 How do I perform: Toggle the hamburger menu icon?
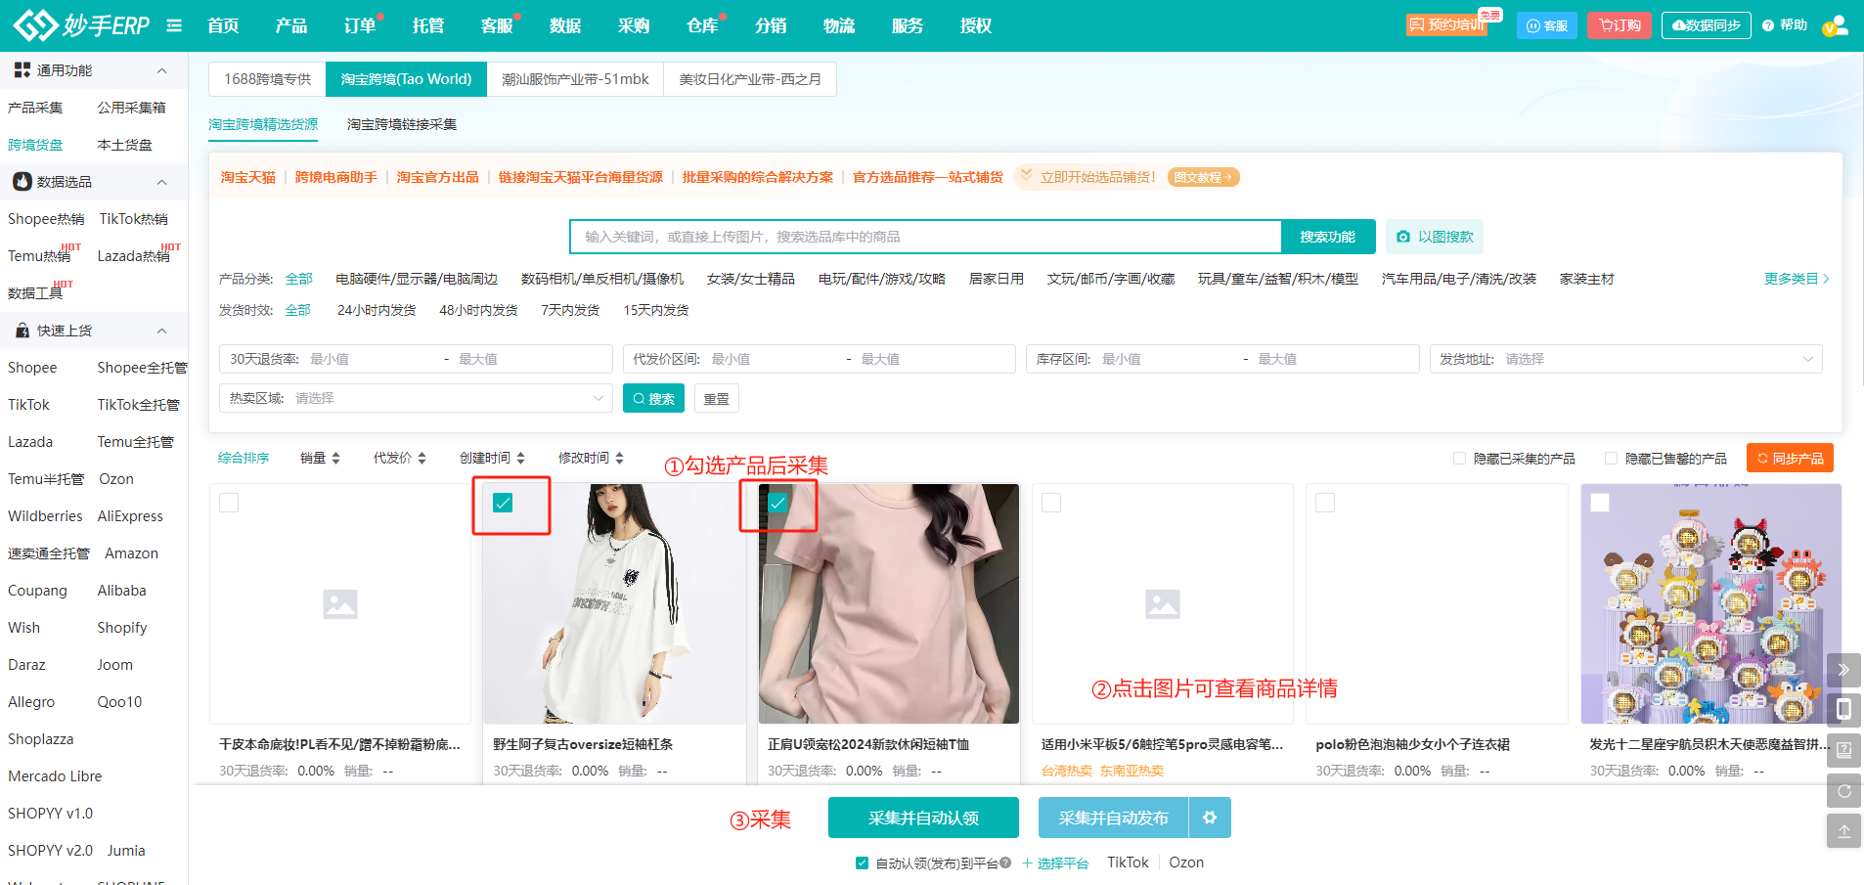(174, 25)
